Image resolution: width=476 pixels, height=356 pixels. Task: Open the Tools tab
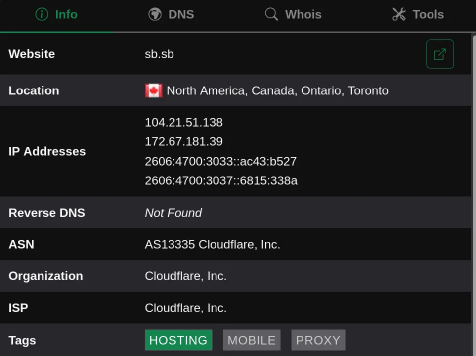click(x=418, y=14)
